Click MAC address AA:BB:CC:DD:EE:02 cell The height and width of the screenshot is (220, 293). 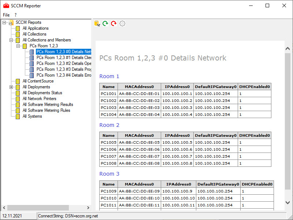(x=140, y=100)
